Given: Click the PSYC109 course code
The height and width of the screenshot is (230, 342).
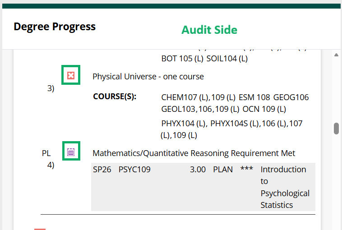Looking at the screenshot, I should click(x=134, y=170).
